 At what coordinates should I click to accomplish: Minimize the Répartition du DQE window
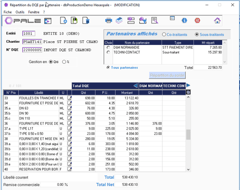[207, 5]
